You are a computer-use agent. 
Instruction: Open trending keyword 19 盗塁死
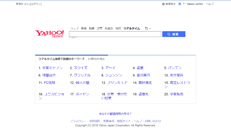click(x=144, y=94)
